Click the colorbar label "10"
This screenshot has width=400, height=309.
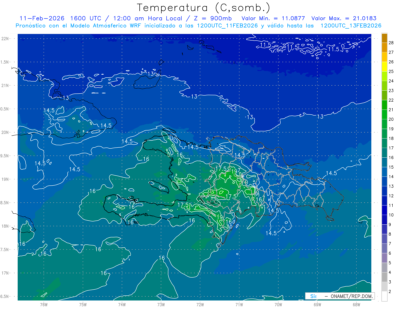(x=391, y=215)
